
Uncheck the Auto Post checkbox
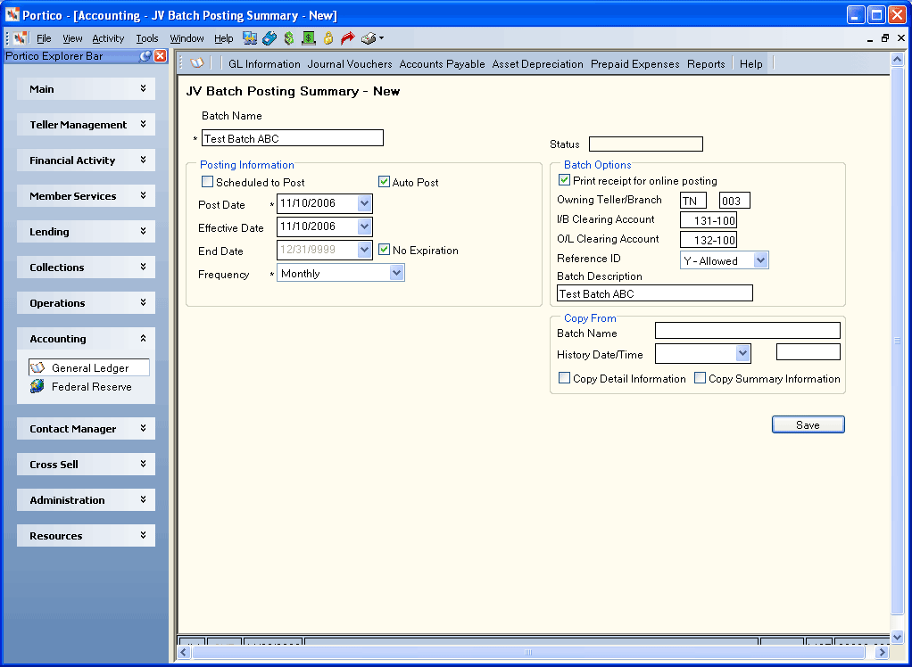[384, 182]
